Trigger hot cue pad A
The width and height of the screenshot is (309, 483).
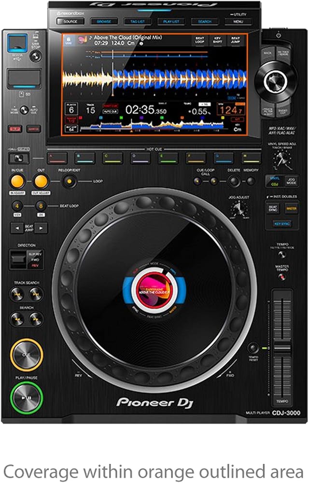tap(57, 158)
